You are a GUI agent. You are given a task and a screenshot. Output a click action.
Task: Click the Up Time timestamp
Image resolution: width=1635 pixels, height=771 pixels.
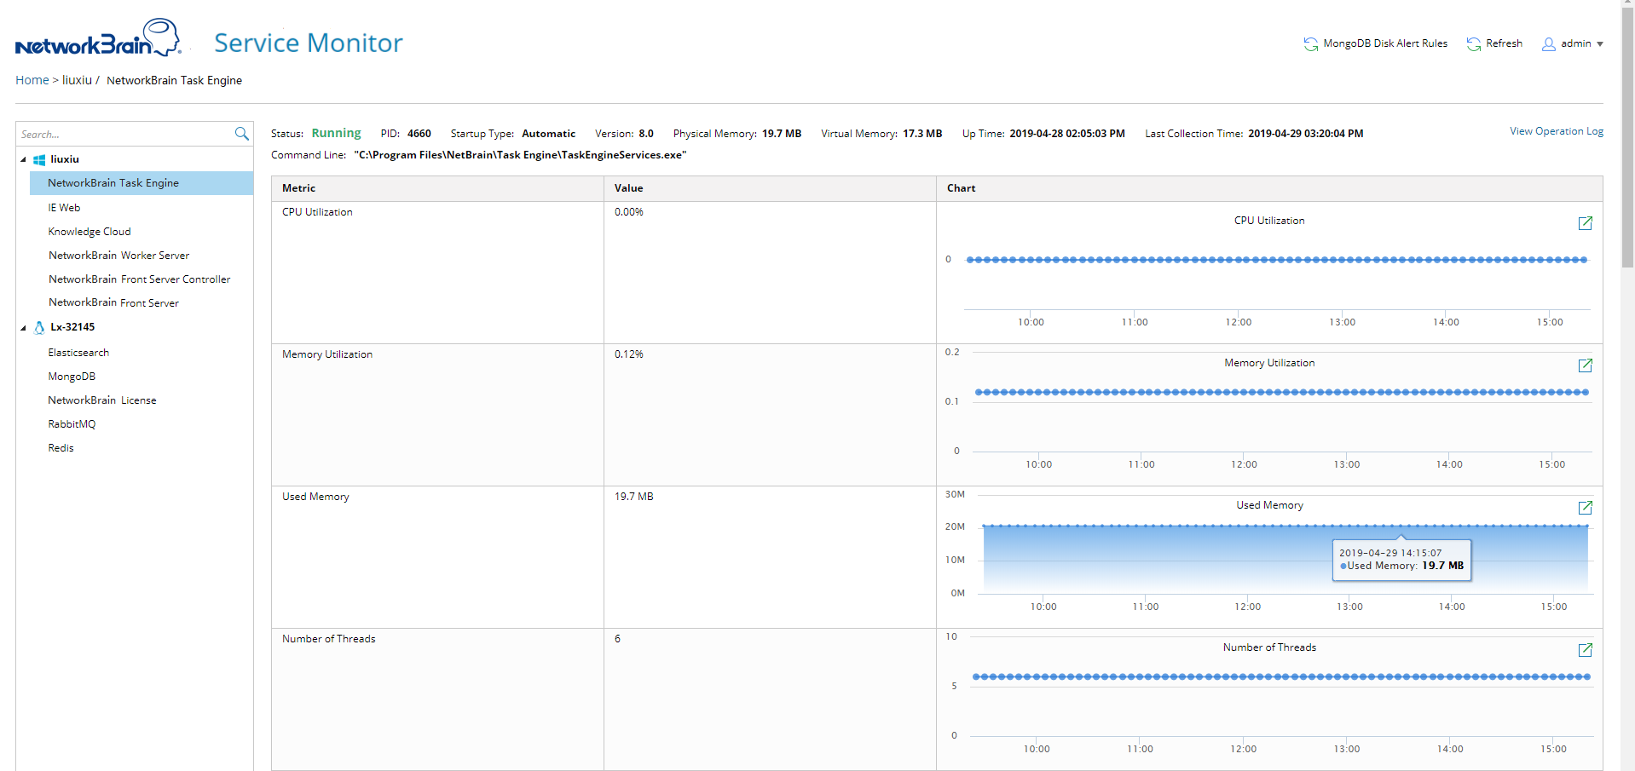pos(1067,134)
